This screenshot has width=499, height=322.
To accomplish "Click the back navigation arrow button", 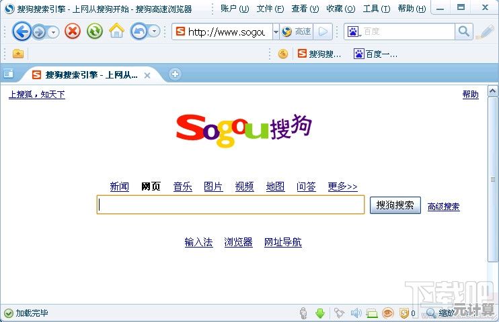I will 22,32.
